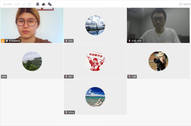This screenshot has width=191, height=126.
Task: Click muted microphone icon beside felice
Action: pos(66,112)
